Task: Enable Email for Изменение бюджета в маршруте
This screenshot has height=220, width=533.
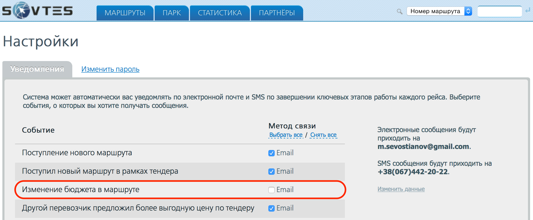Action: click(x=272, y=190)
